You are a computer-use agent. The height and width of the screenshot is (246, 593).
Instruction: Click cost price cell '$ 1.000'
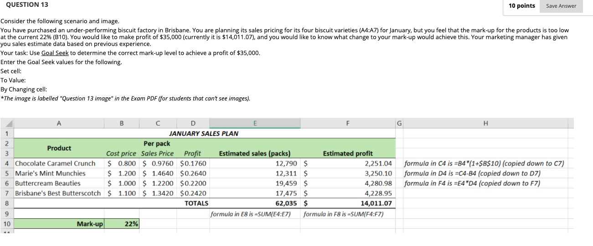pyautogui.click(x=122, y=184)
